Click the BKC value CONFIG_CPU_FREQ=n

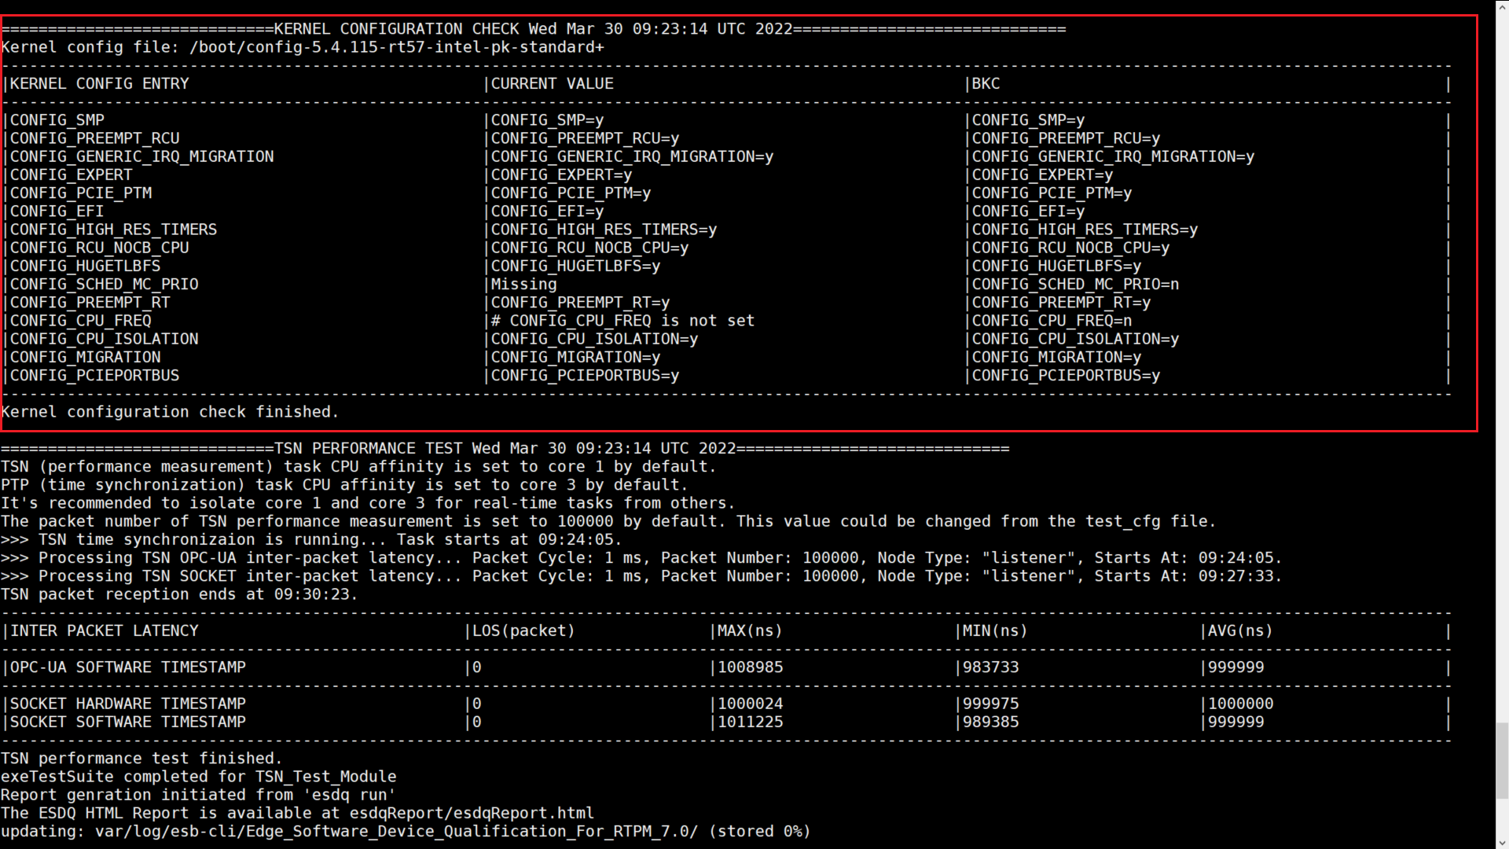pyautogui.click(x=1052, y=321)
